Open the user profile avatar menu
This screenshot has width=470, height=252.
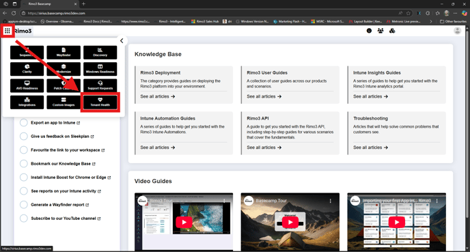458,31
